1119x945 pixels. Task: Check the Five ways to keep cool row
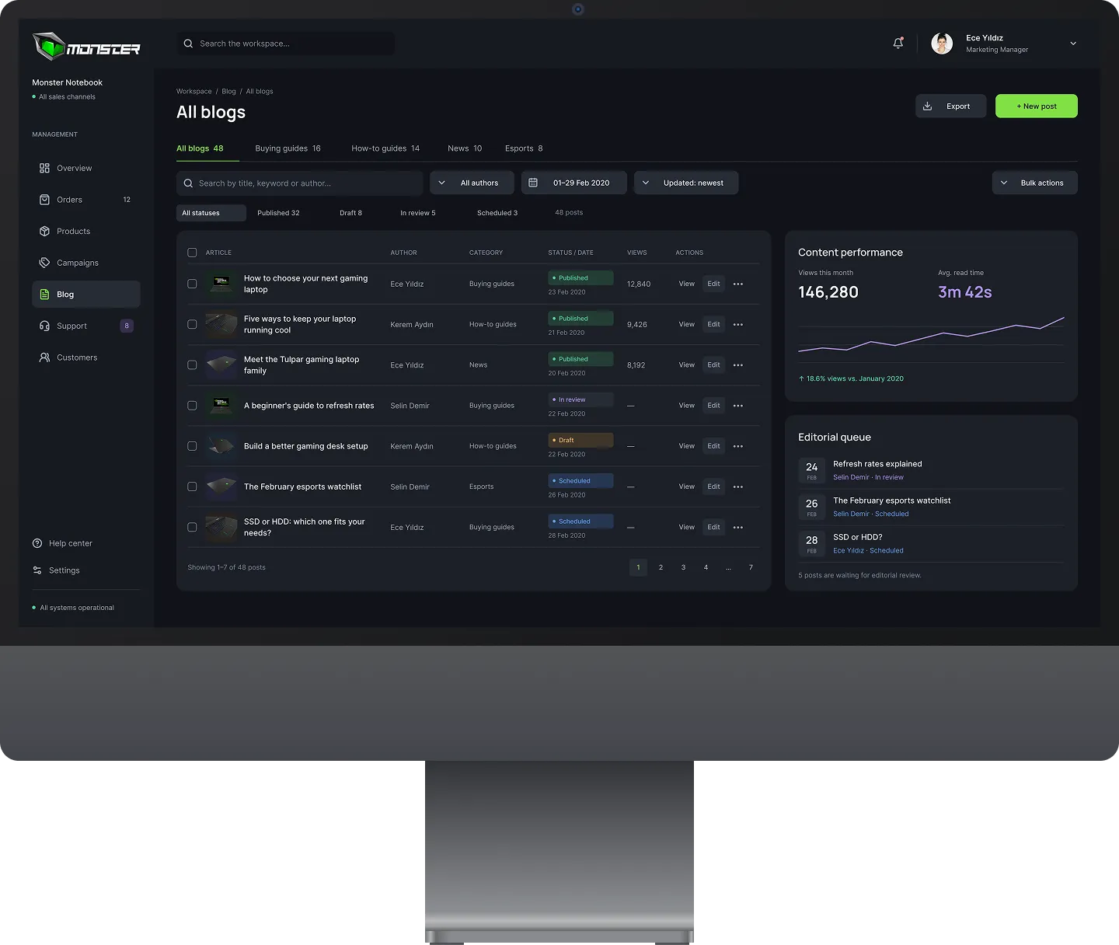tap(192, 324)
